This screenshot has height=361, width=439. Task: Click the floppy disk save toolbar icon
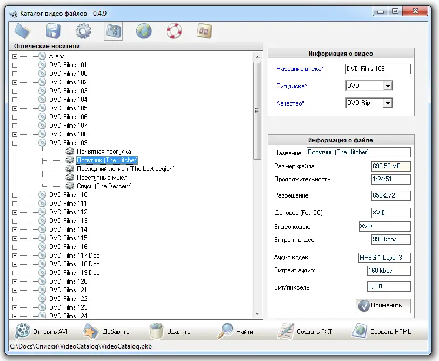[x=53, y=31]
